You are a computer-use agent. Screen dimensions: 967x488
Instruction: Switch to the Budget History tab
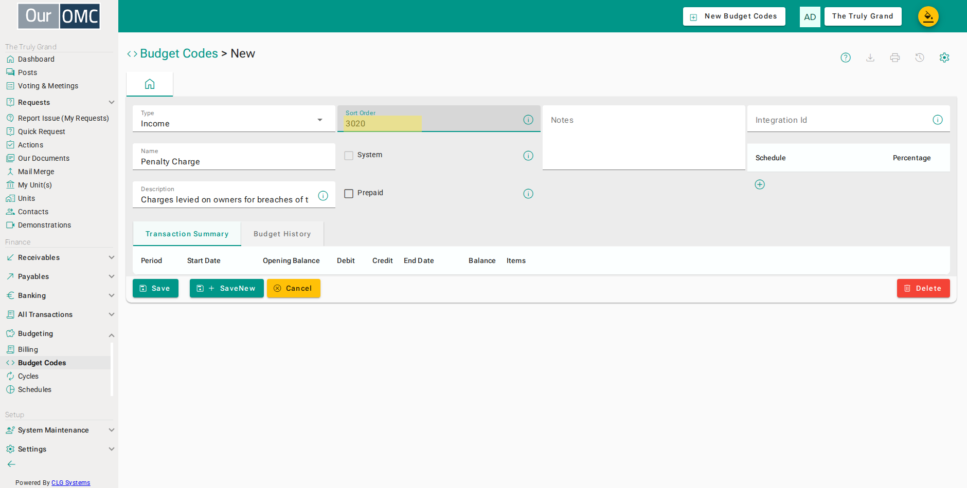pos(282,234)
